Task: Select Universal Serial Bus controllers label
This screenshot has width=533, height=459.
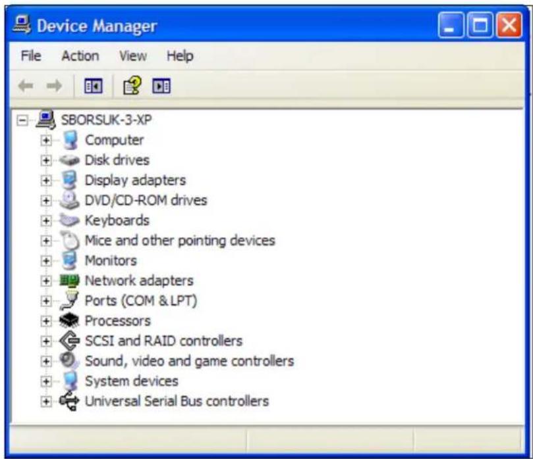Action: pyautogui.click(x=177, y=401)
